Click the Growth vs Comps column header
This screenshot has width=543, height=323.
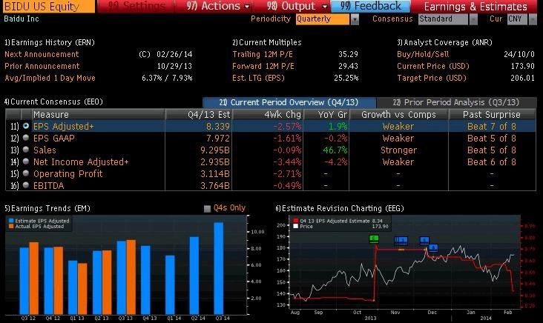tap(398, 115)
